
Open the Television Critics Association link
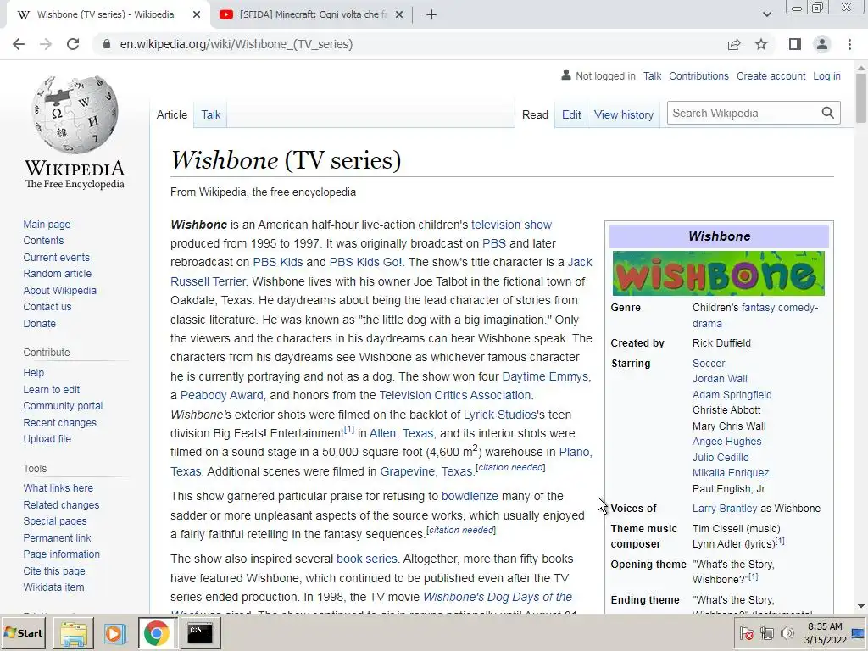[x=454, y=395]
